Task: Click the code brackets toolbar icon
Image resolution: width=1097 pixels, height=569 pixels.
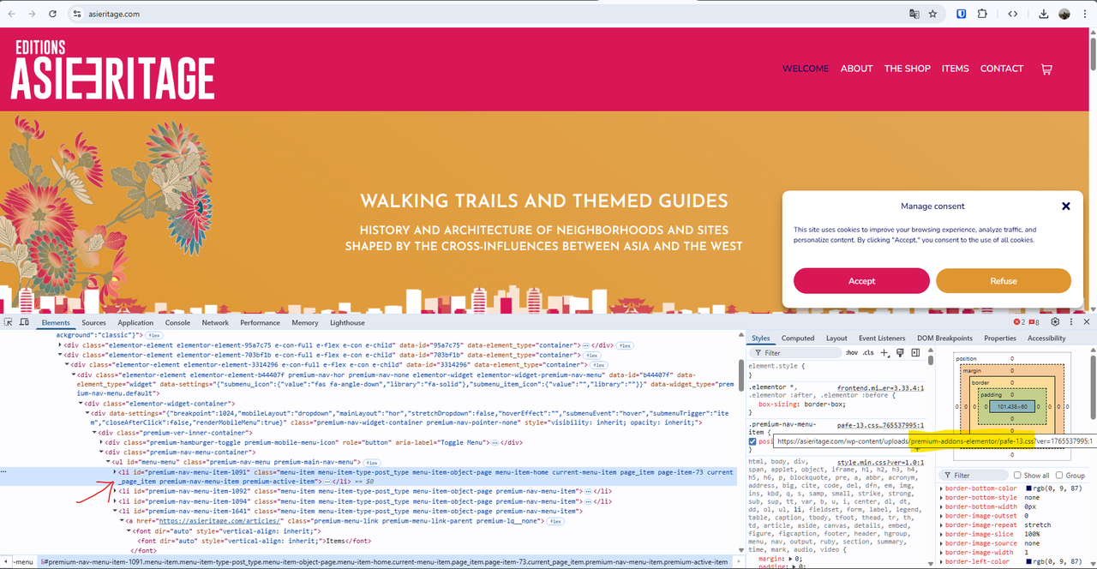Action: tap(1012, 14)
